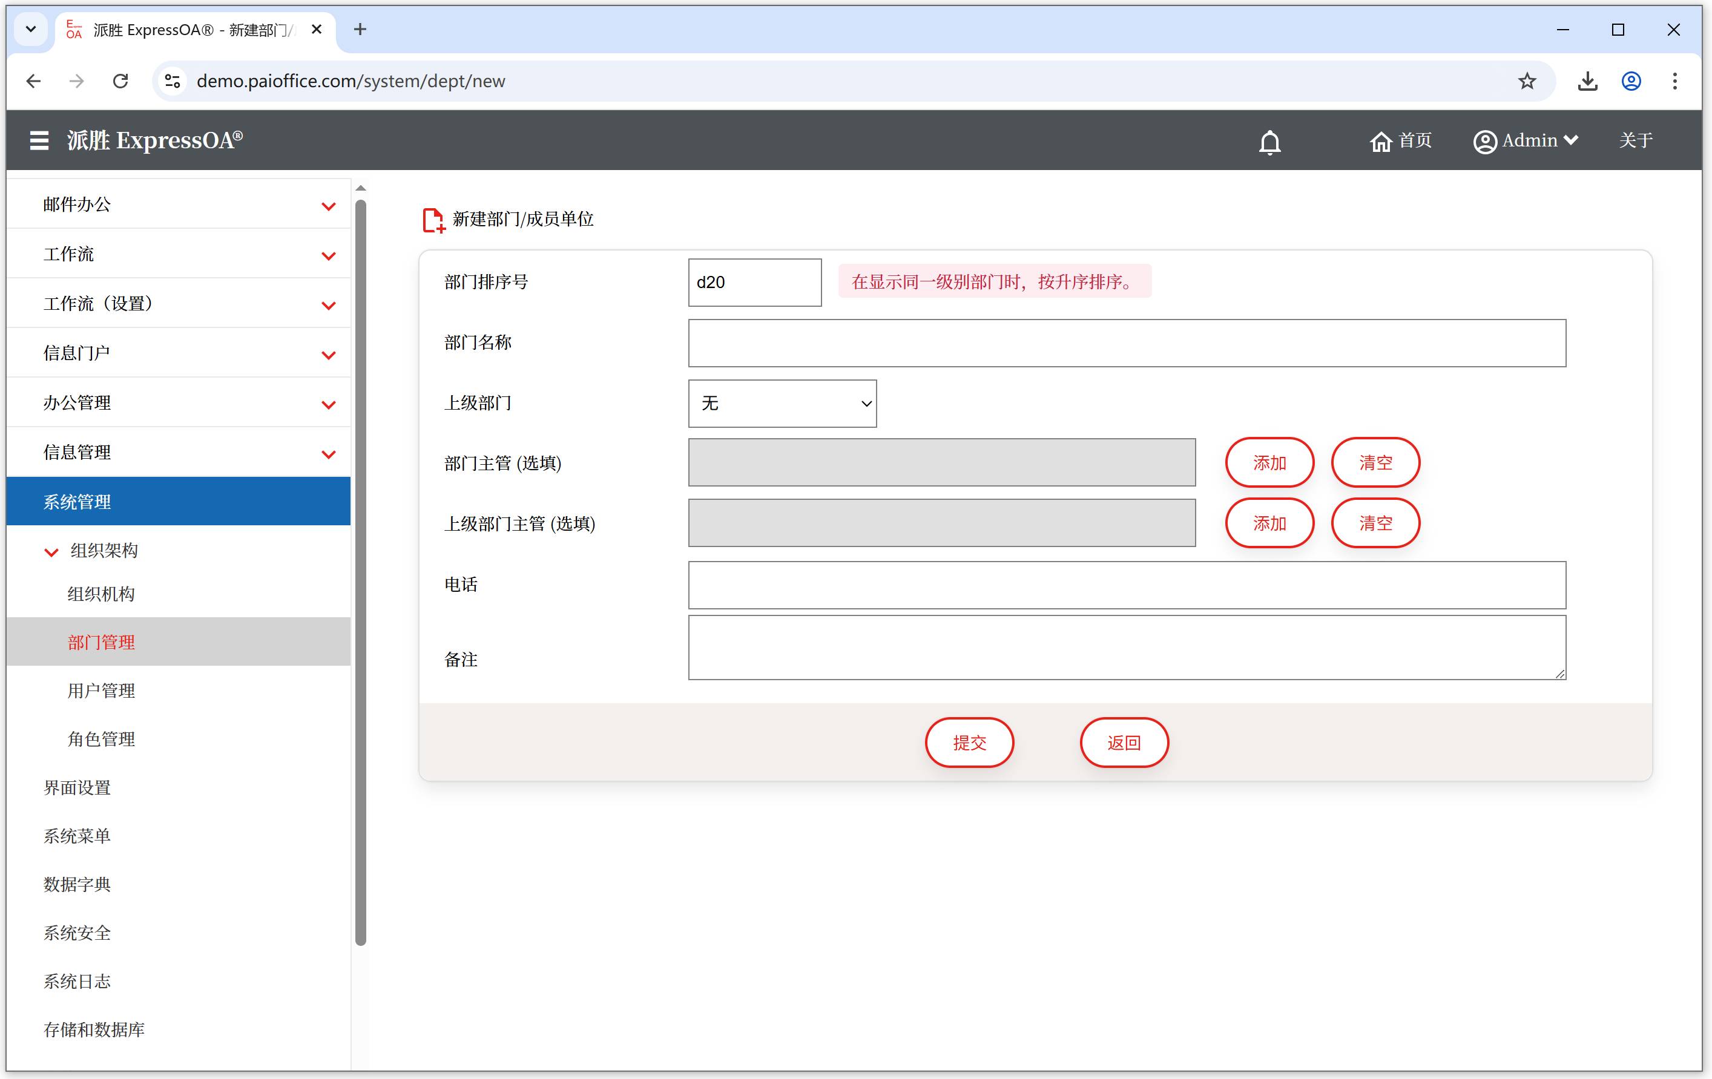Image resolution: width=1712 pixels, height=1079 pixels.
Task: Open 用户管理 in the sidebar
Action: click(x=101, y=690)
